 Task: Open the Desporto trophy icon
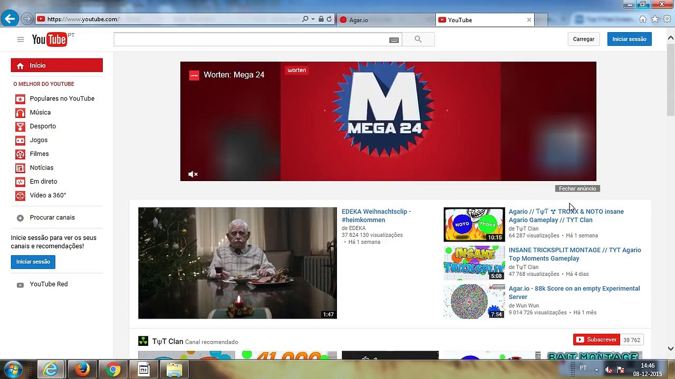20,126
